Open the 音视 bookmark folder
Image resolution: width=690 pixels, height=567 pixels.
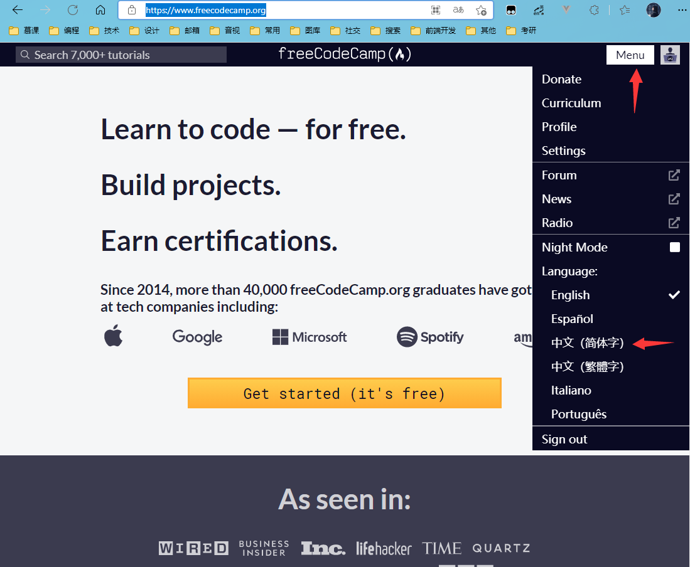[x=225, y=30]
